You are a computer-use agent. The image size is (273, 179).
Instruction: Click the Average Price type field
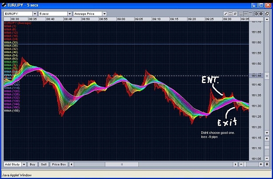tap(88, 14)
